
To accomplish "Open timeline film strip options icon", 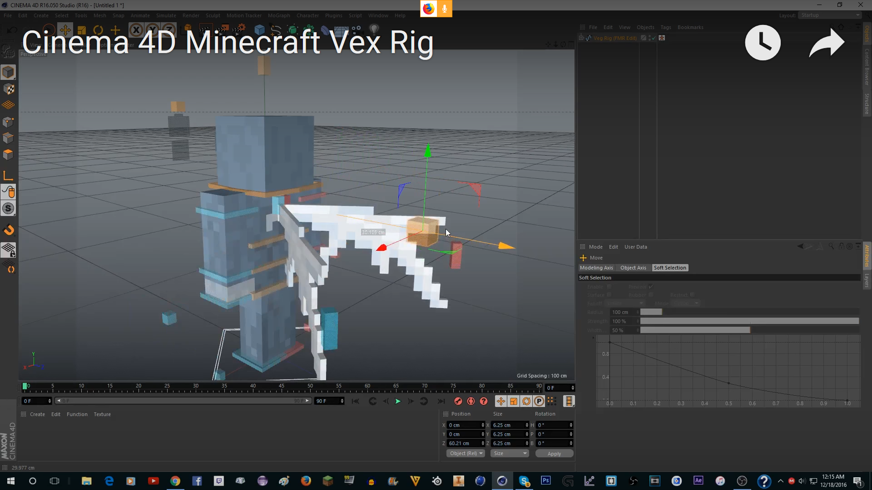I will pos(569,401).
